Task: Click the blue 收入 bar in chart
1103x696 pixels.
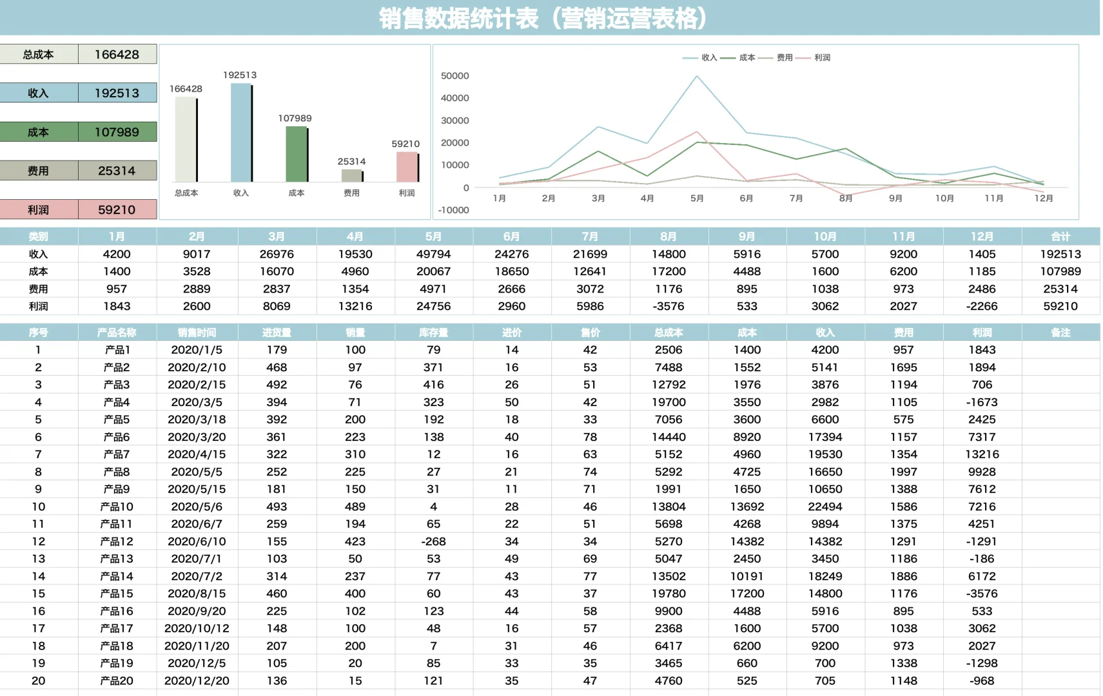Action: tap(241, 133)
